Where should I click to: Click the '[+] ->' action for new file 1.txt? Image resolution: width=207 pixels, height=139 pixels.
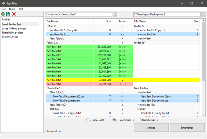pos(122,47)
